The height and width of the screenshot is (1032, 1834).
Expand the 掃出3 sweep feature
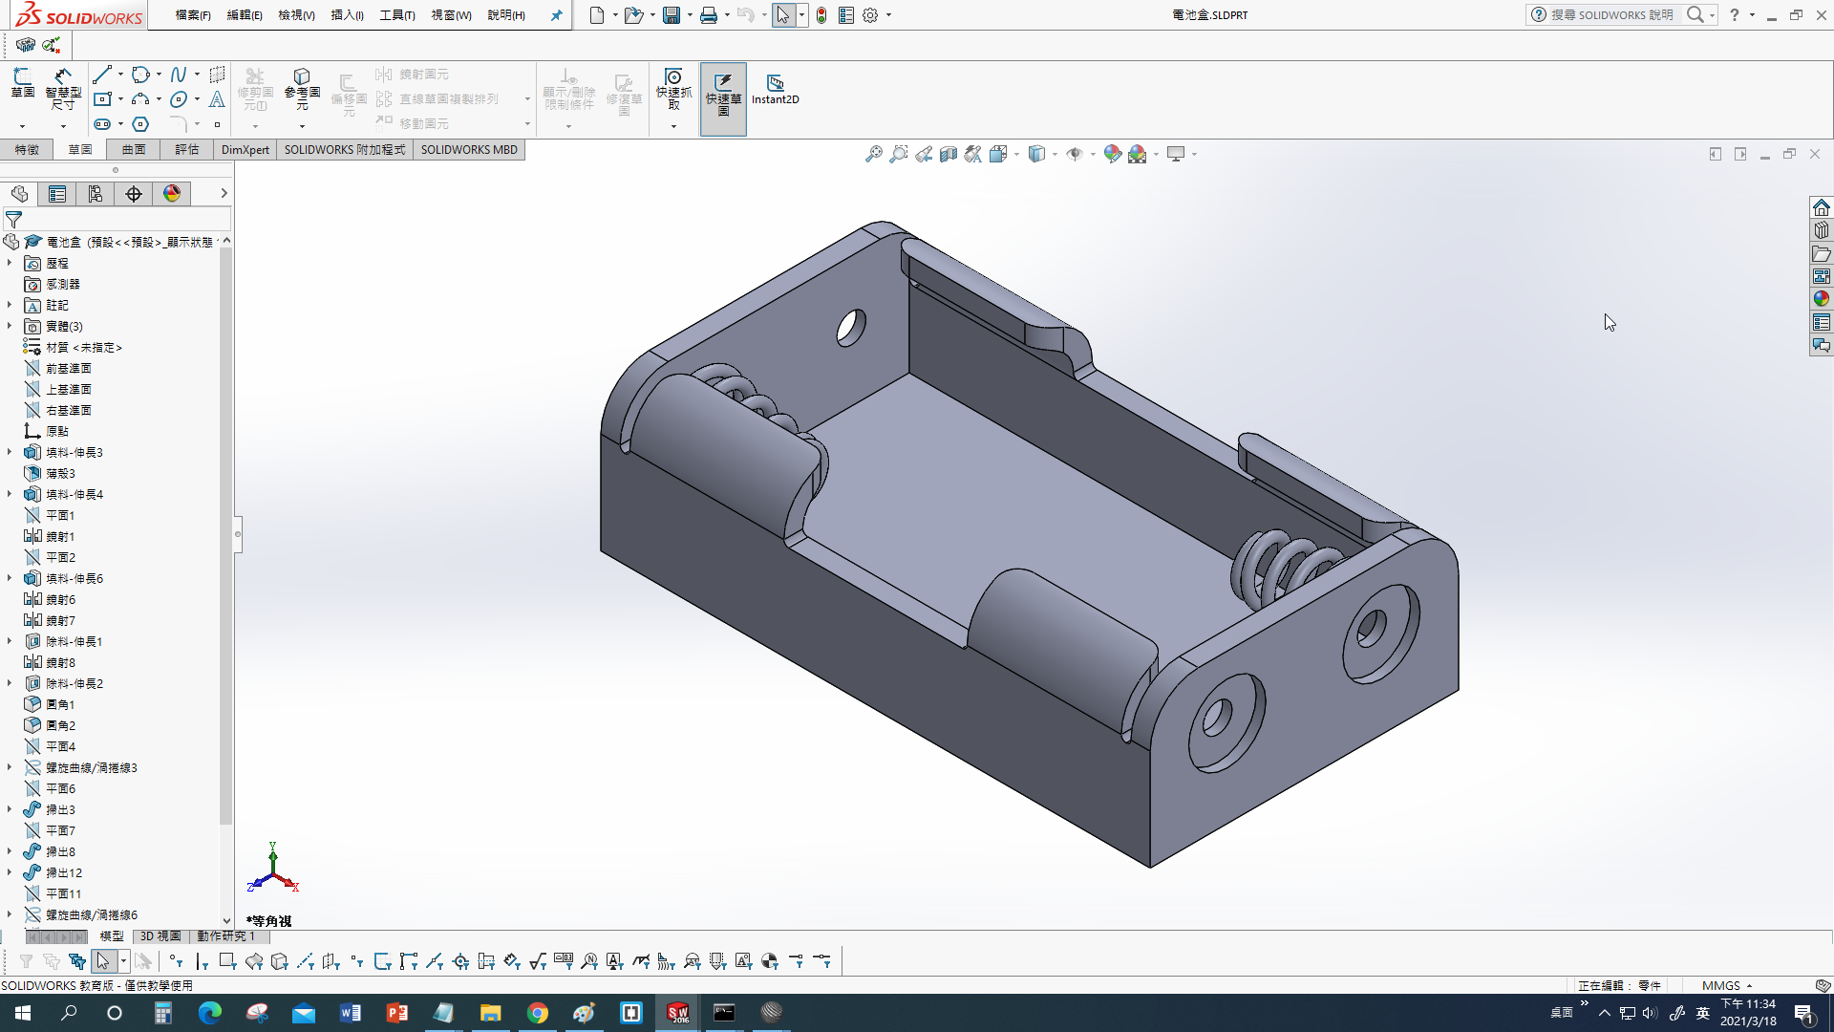[10, 809]
